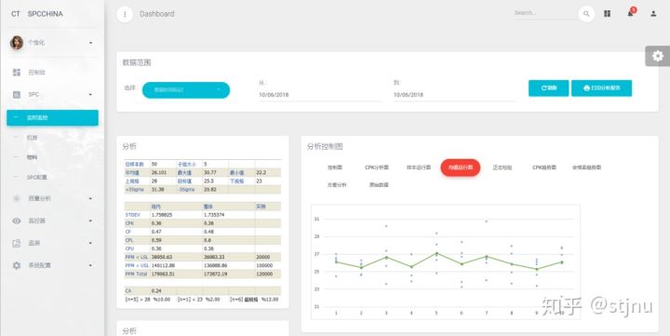Open the teal data range dropdown
The height and width of the screenshot is (336, 670).
186,89
